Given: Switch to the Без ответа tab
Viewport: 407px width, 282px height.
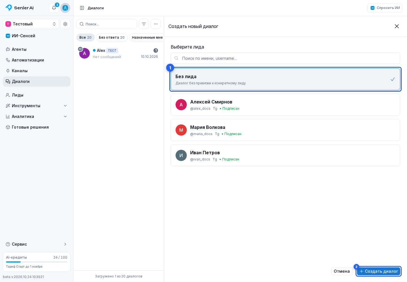Looking at the screenshot, I should (x=112, y=38).
